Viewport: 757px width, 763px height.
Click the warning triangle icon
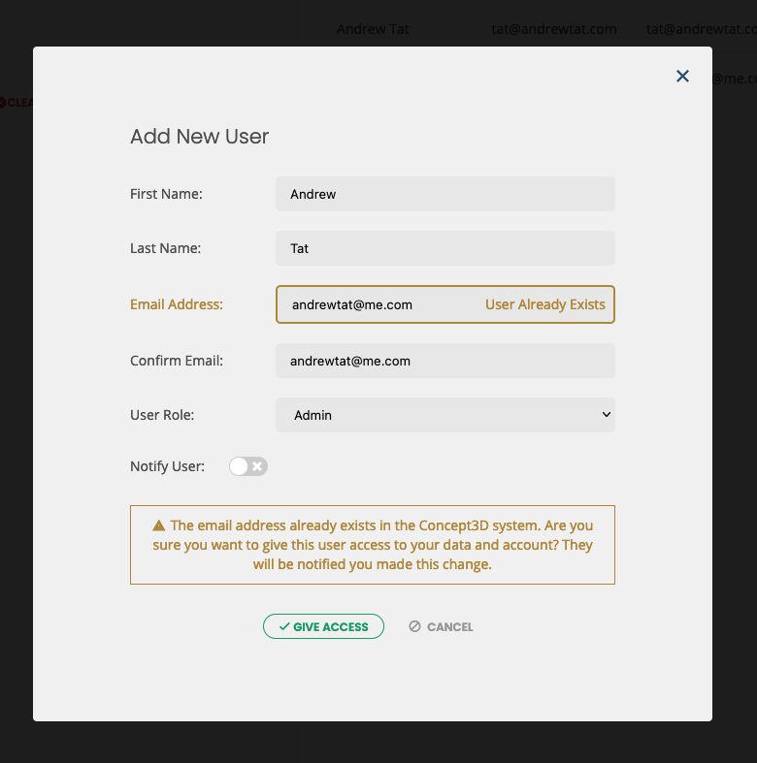coord(159,525)
